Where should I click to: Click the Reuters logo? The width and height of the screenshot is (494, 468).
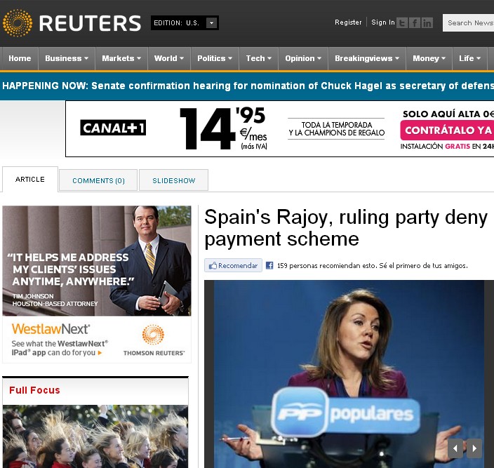pos(72,23)
